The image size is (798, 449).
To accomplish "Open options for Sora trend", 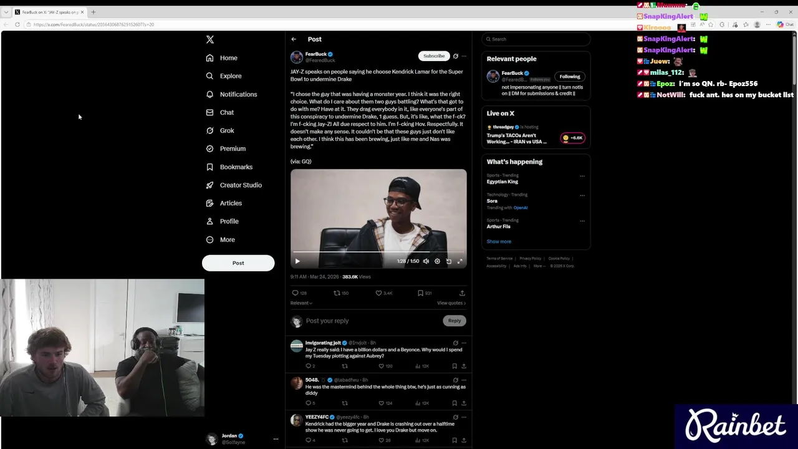I will pos(582,195).
